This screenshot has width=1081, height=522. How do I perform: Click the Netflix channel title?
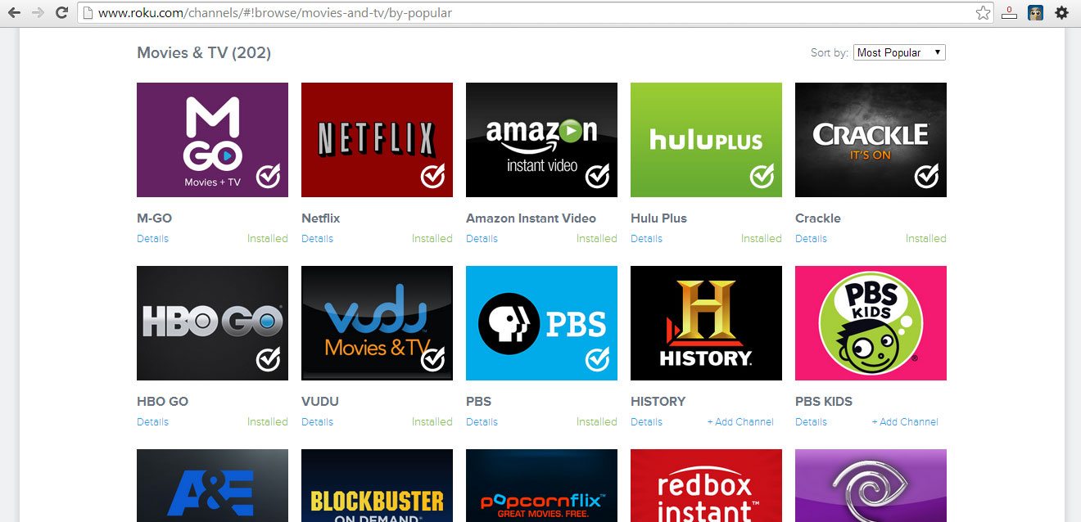(321, 218)
